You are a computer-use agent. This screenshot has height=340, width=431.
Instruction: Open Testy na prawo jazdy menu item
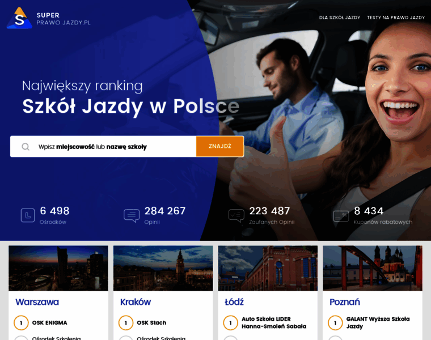pos(396,18)
